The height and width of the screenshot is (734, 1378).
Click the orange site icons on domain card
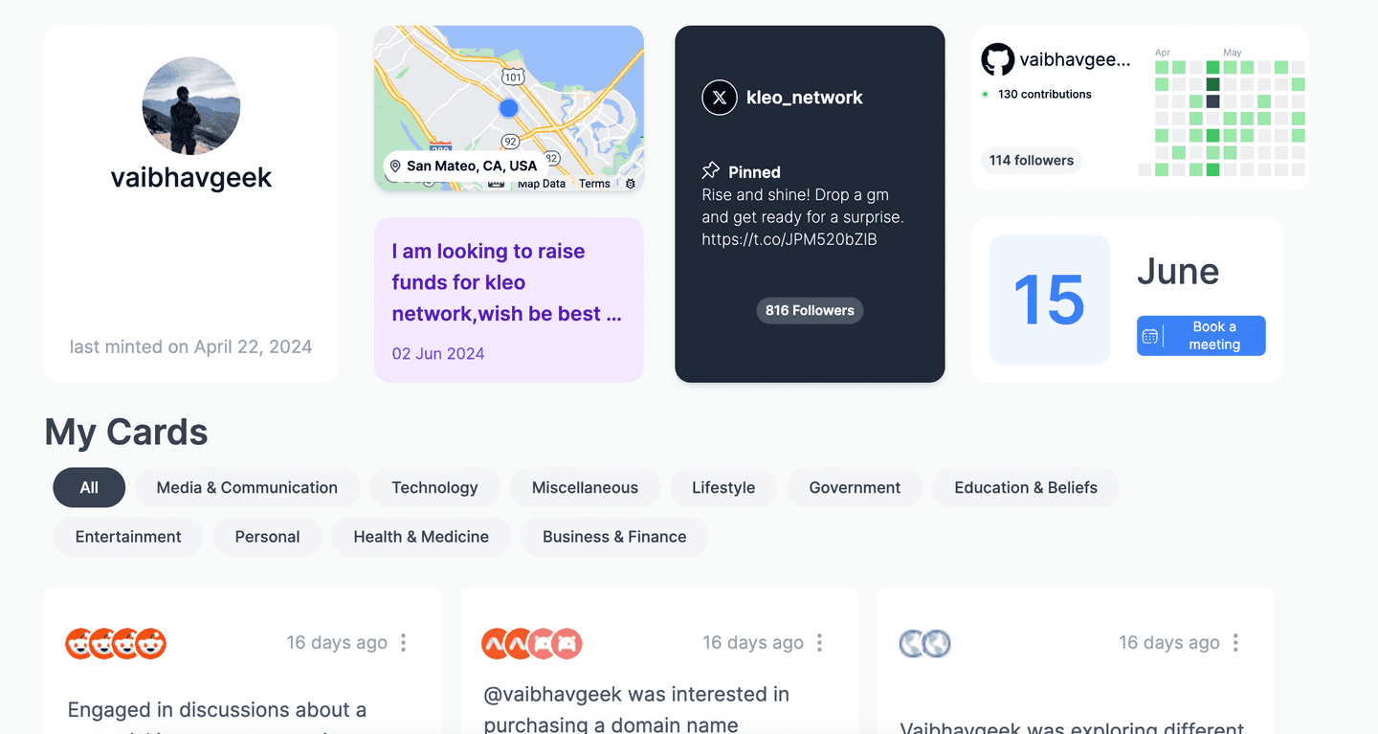[532, 643]
